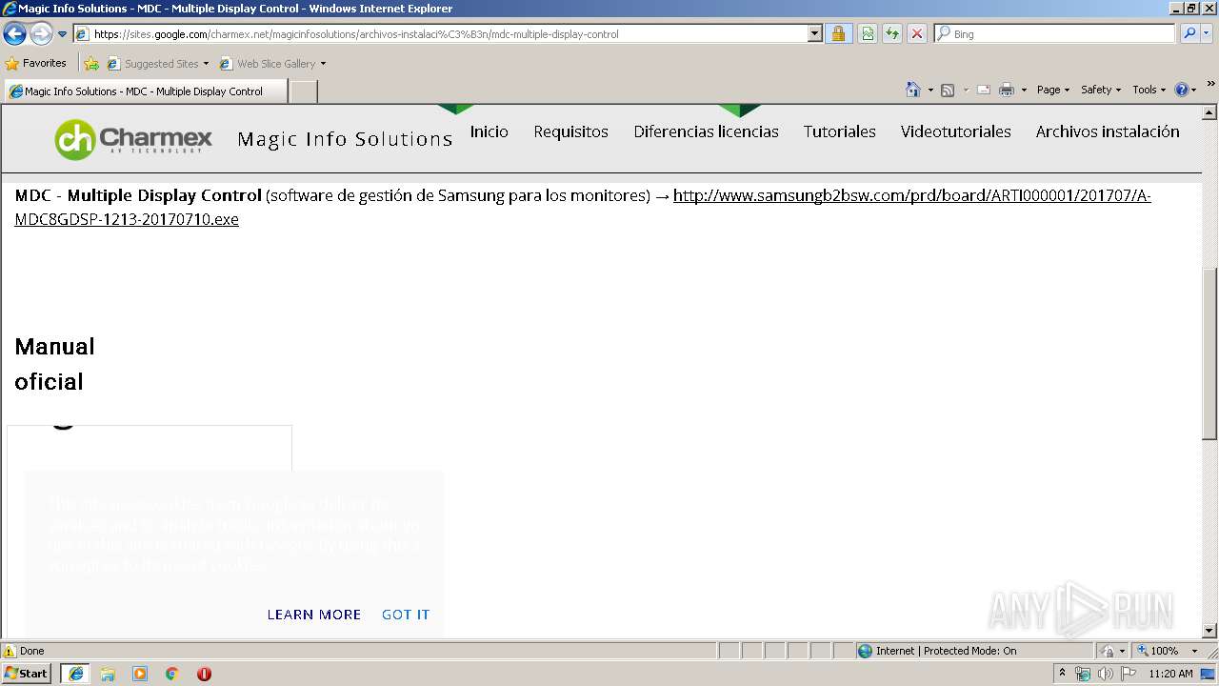Open the Tools menu
This screenshot has height=686, width=1219.
click(x=1149, y=90)
